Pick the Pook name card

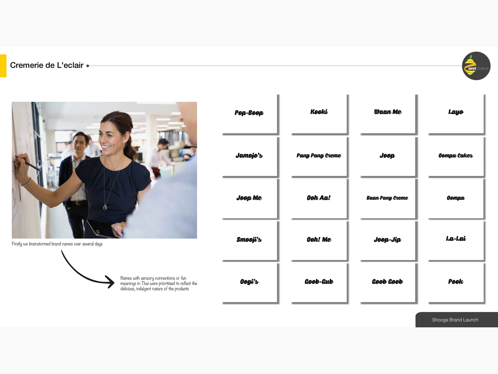click(x=457, y=283)
